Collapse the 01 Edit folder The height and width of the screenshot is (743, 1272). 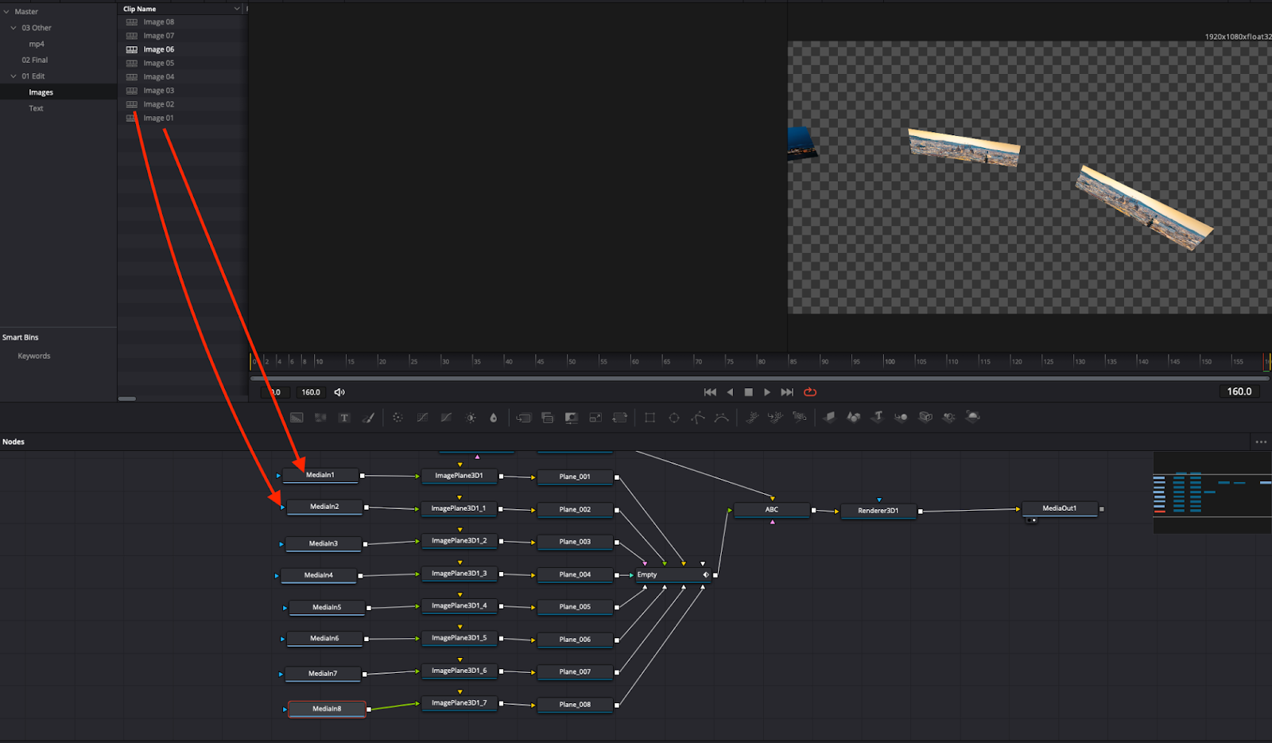[14, 76]
